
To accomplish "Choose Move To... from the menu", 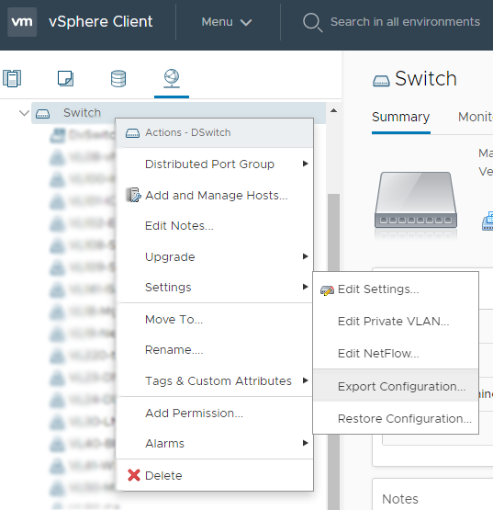I will pos(215,320).
